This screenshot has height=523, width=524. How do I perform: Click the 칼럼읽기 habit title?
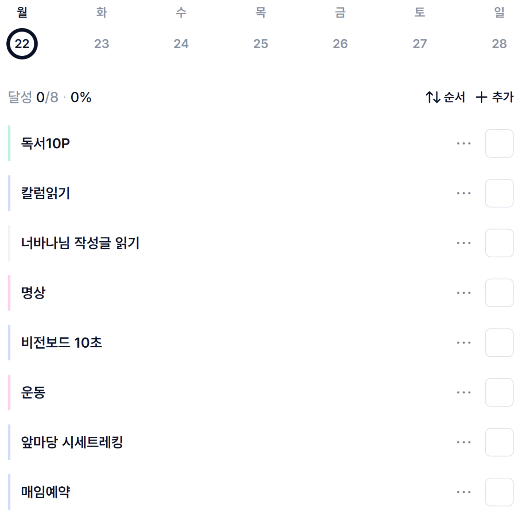point(45,193)
